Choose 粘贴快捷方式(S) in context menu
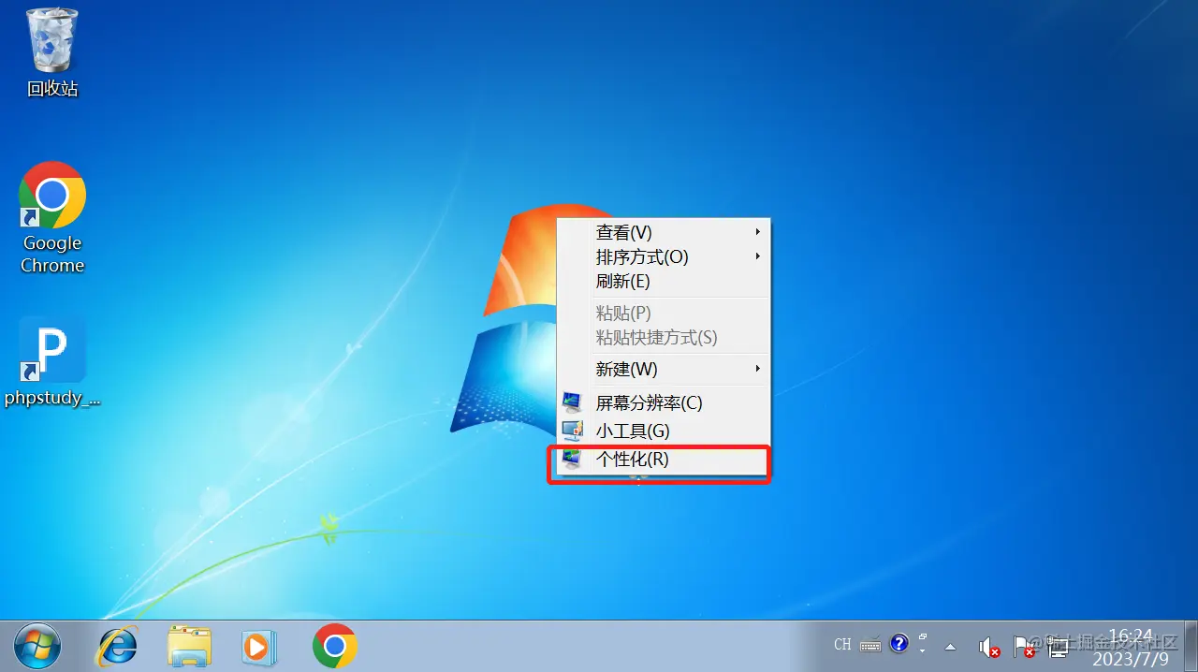The height and width of the screenshot is (672, 1198). coord(664,337)
